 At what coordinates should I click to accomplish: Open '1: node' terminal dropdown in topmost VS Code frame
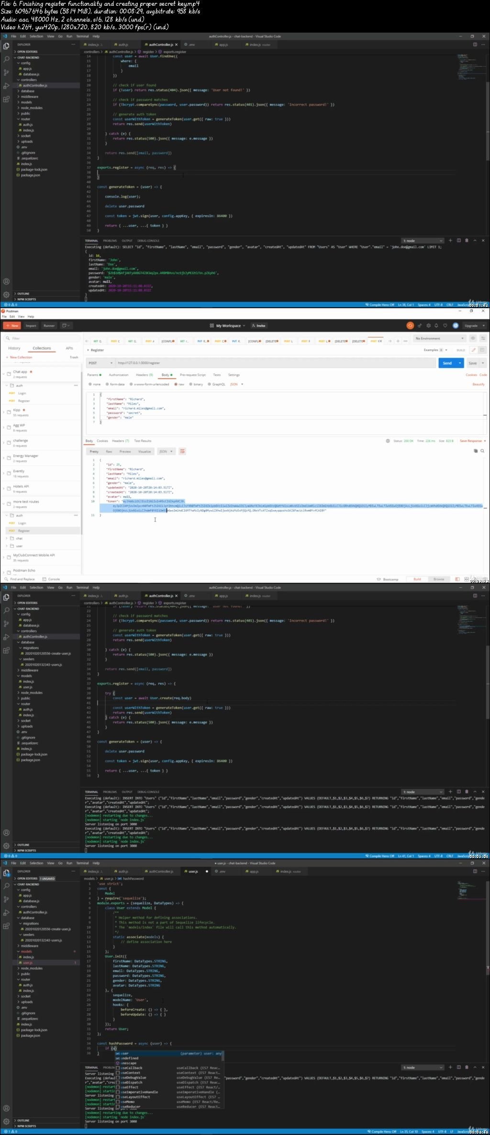[423, 241]
